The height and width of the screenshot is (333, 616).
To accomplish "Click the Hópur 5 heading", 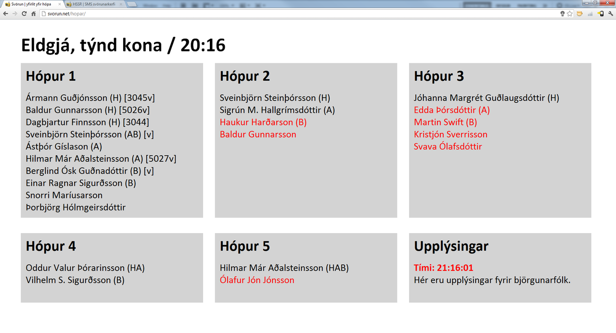I will 245,246.
